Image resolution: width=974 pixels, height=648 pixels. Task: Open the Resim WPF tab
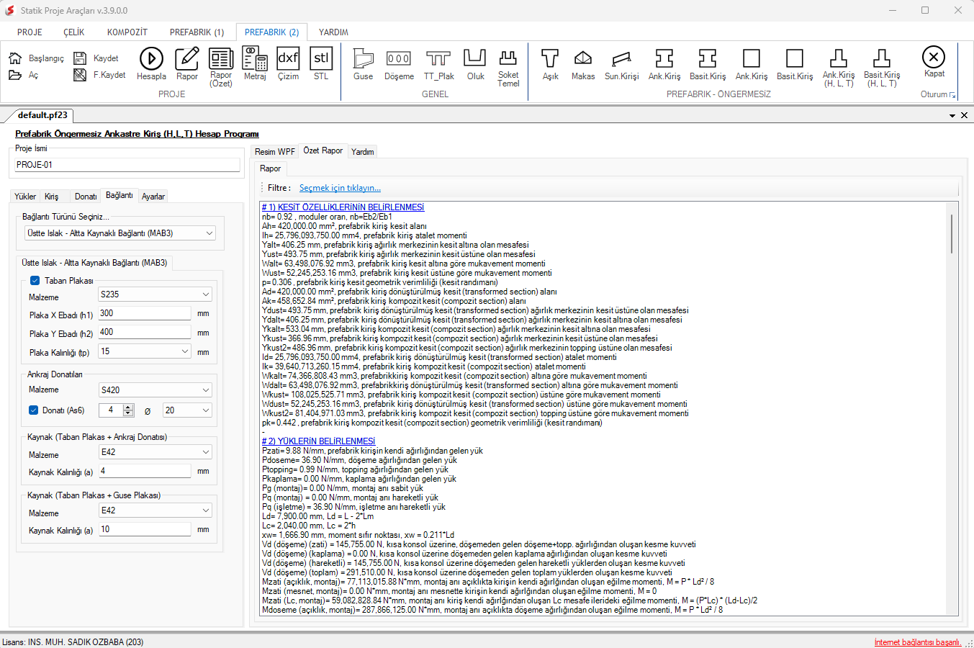[274, 152]
